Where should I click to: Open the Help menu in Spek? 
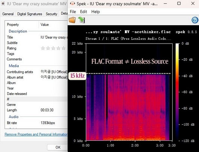[x=95, y=12]
